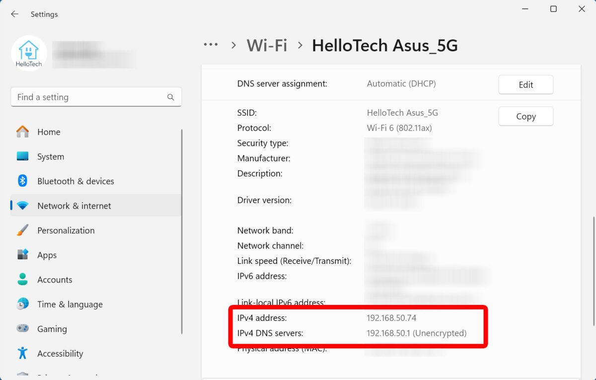Viewport: 596px width, 380px height.
Task: Edit the DNS server assignment
Action: (x=525, y=84)
